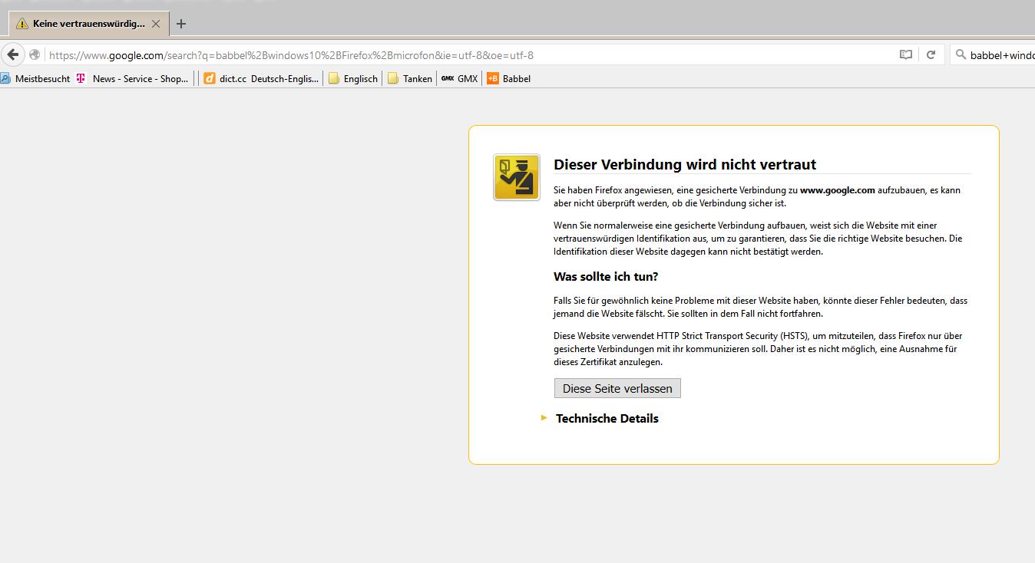Reload the current page

[931, 55]
